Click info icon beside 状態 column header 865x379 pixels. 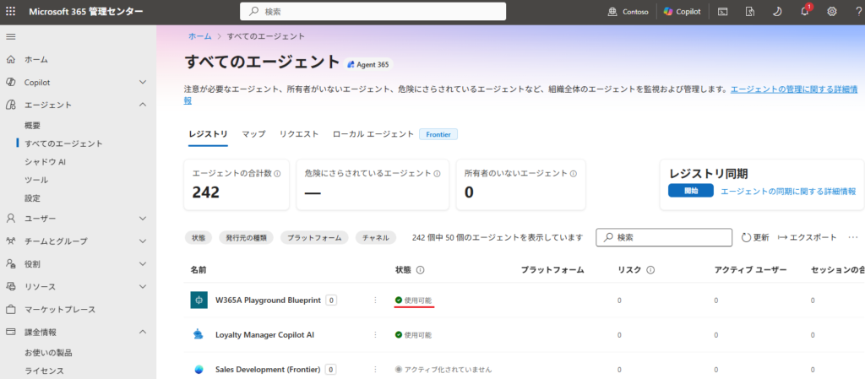[420, 270]
